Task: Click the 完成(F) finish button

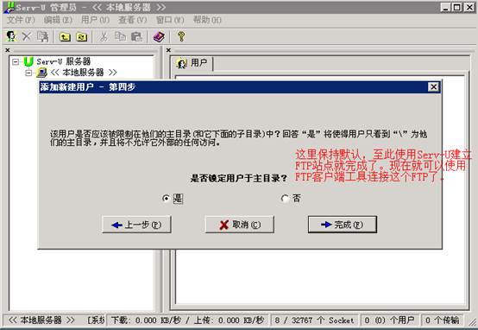Action: click(343, 225)
